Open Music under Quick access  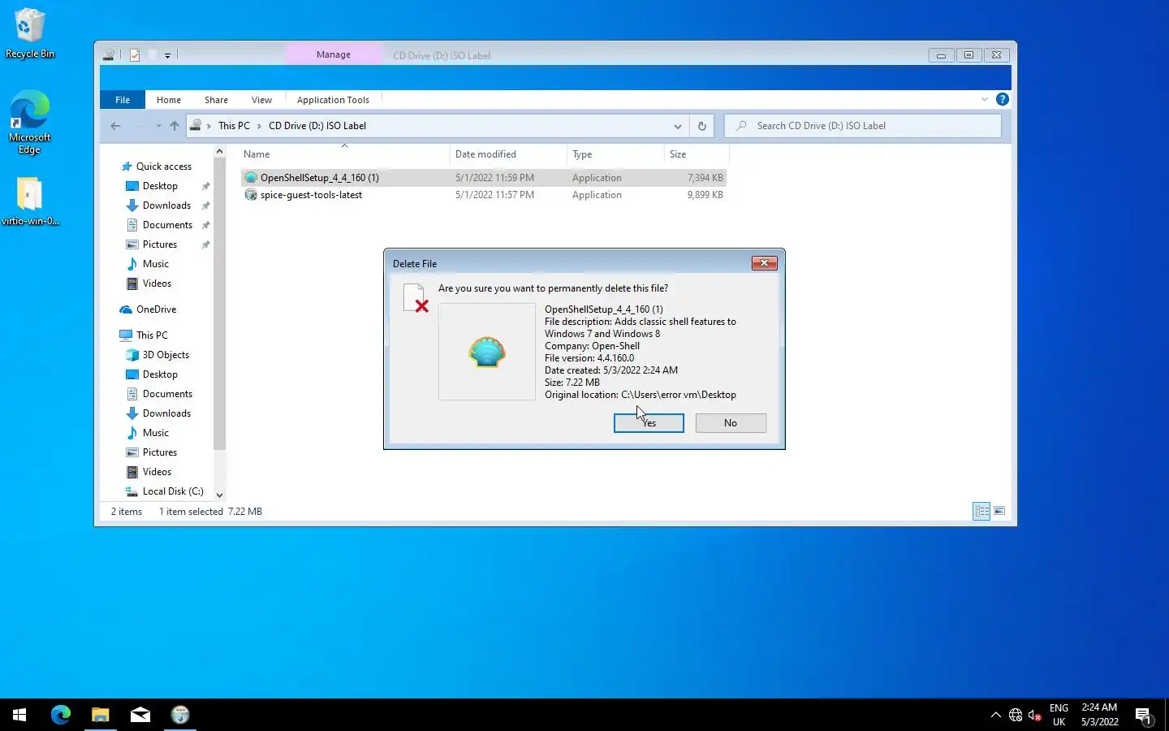pyautogui.click(x=155, y=264)
